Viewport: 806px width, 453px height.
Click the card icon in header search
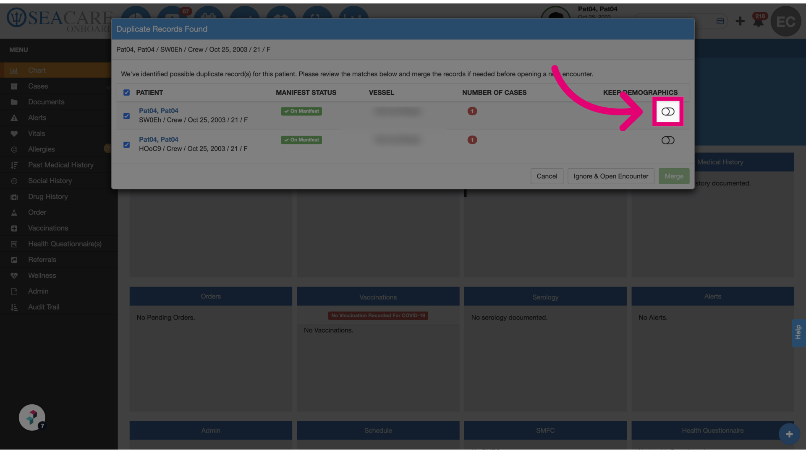720,21
